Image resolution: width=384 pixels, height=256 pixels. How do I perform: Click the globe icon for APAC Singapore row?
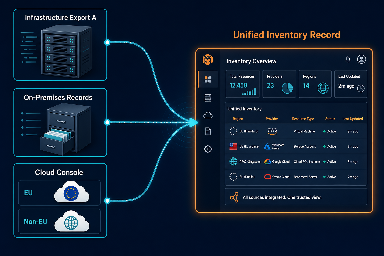[x=233, y=161]
